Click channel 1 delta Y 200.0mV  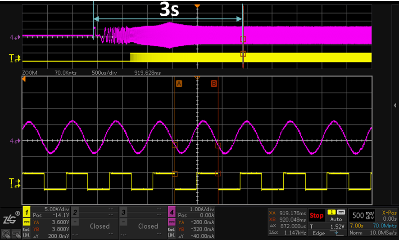click(51, 236)
